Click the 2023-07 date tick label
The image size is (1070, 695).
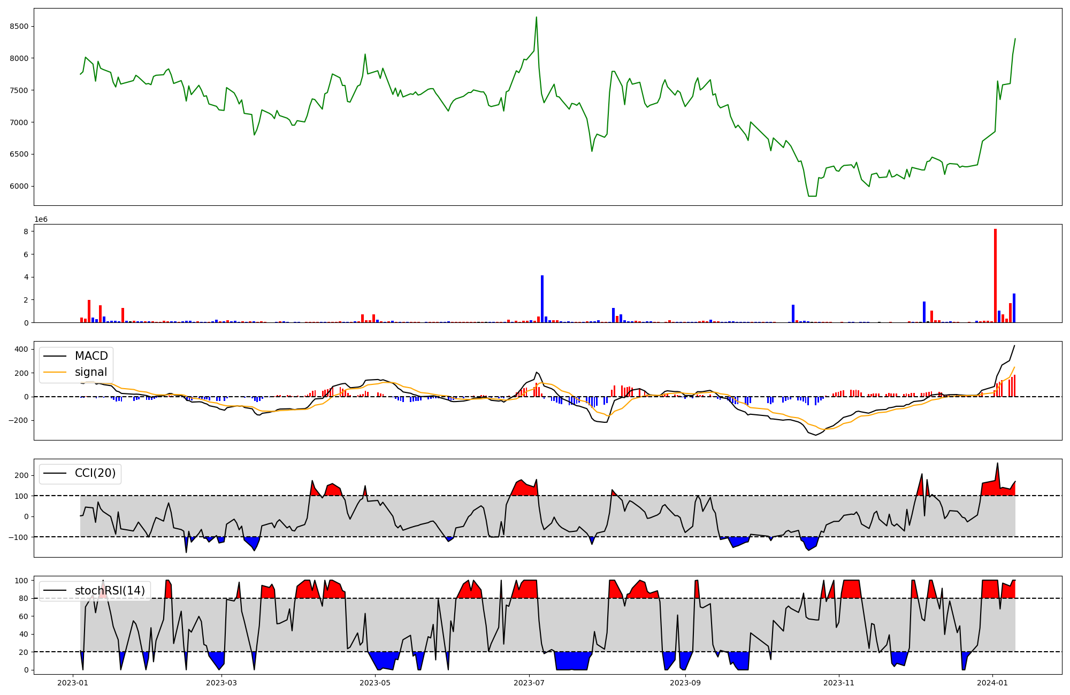click(x=529, y=683)
